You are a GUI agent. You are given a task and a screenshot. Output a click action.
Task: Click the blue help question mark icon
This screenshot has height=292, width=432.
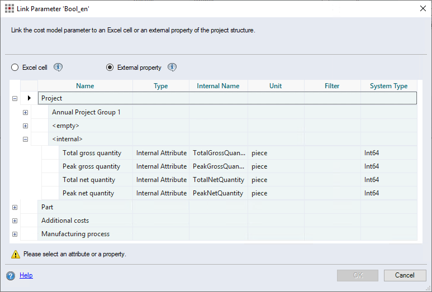click(11, 275)
